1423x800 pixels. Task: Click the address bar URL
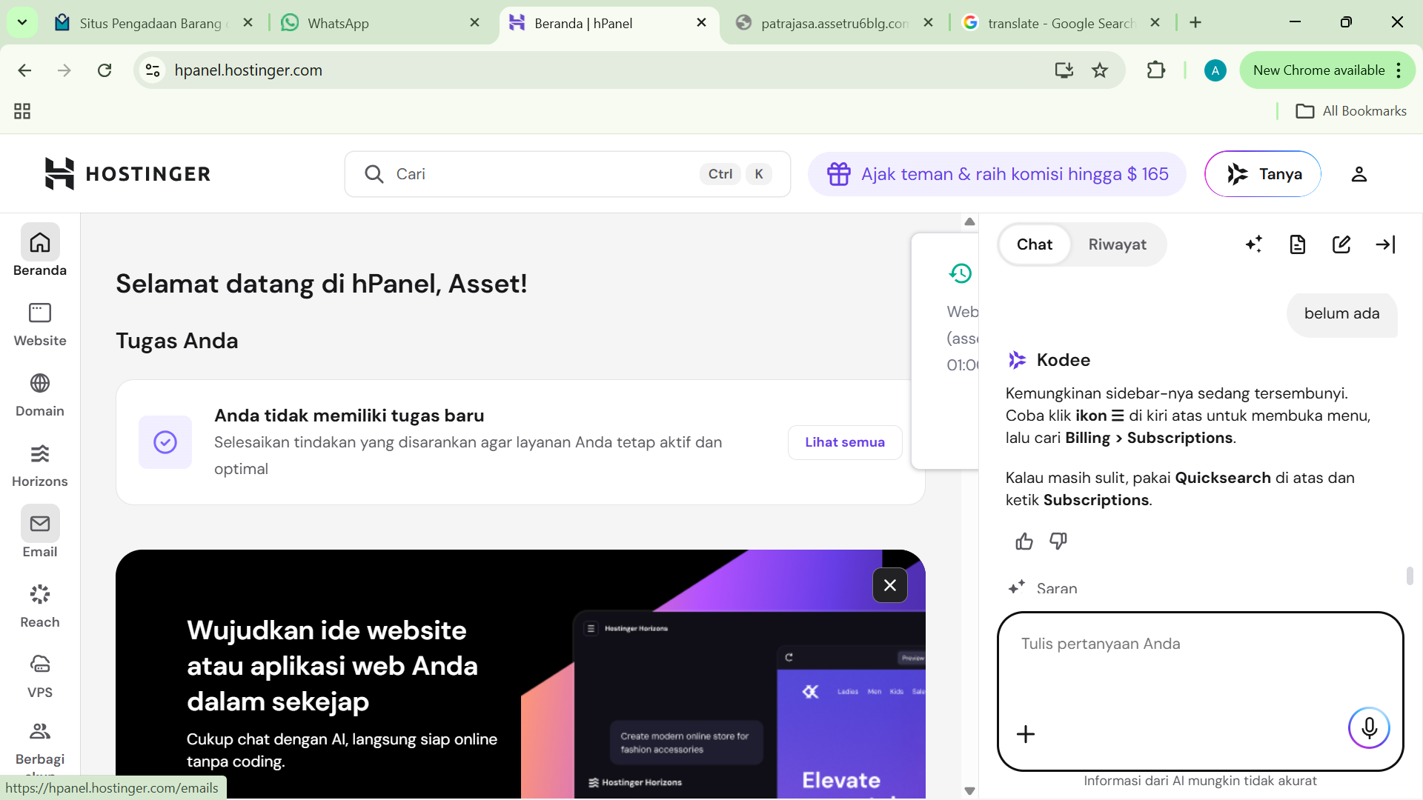(248, 70)
